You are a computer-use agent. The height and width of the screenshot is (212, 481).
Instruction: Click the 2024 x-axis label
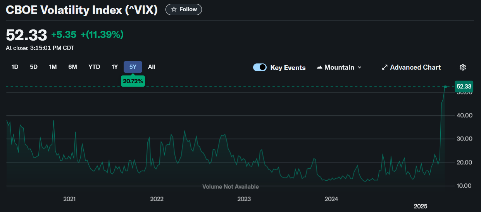click(x=331, y=199)
